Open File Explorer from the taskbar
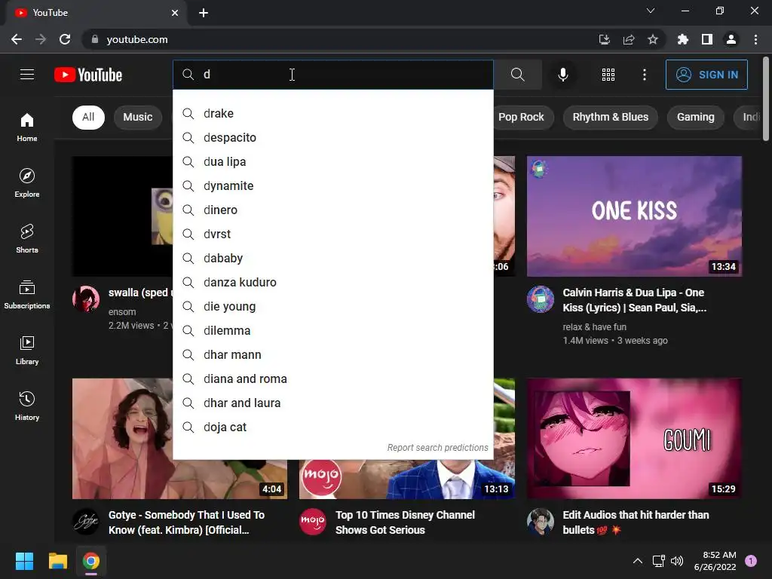772x579 pixels. [x=57, y=561]
